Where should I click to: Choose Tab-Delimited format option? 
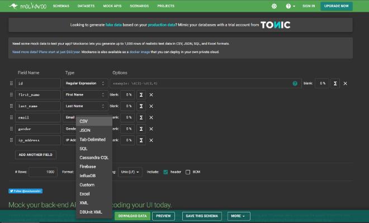(x=94, y=140)
